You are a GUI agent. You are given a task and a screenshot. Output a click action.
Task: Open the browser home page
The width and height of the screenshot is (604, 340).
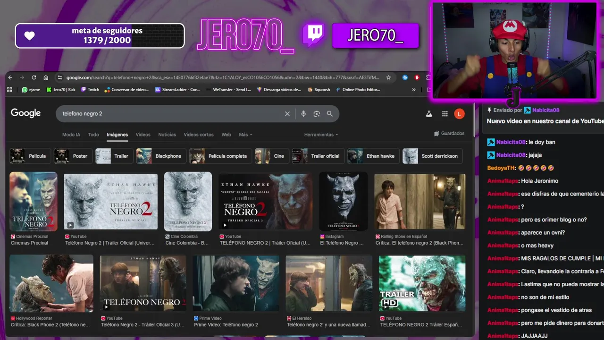pyautogui.click(x=46, y=77)
